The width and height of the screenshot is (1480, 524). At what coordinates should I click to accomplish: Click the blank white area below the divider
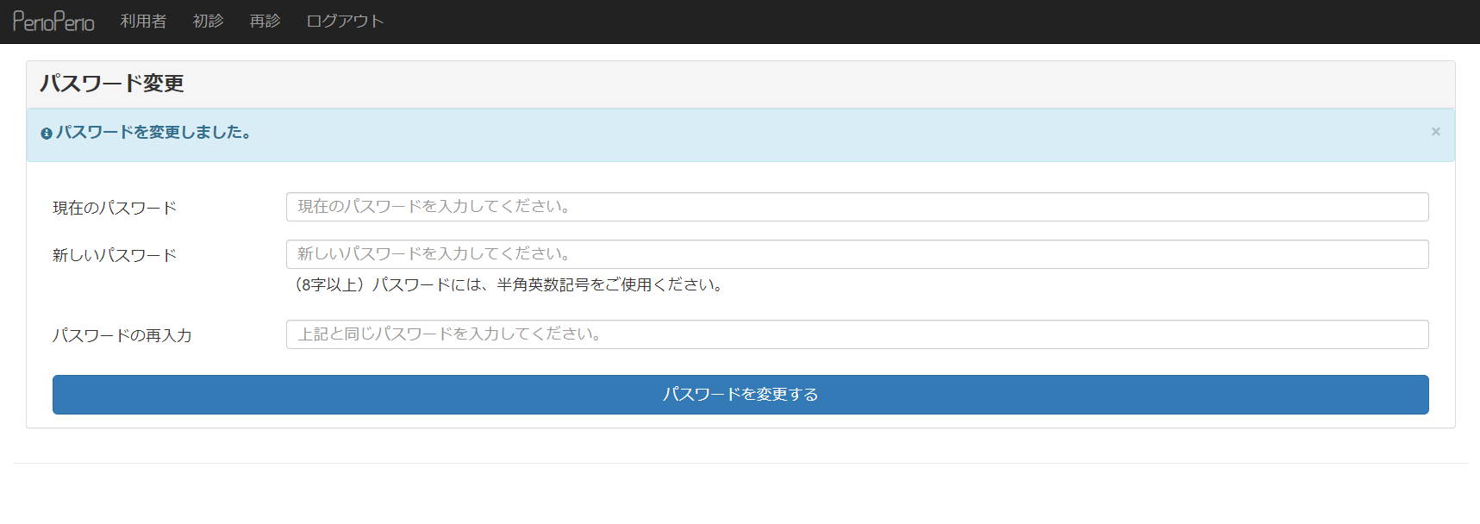[x=740, y=496]
